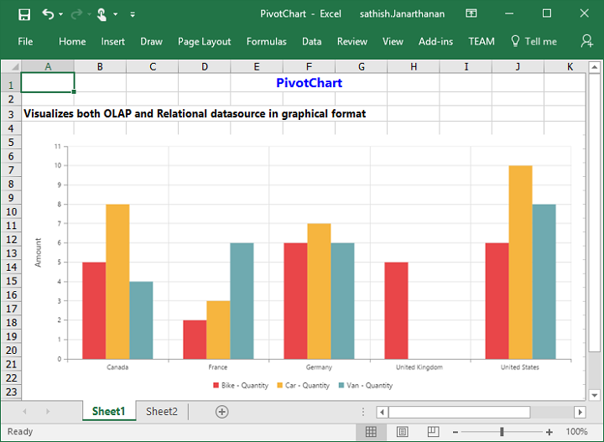Click the Save icon in the title bar
This screenshot has height=442, width=604.
click(24, 14)
